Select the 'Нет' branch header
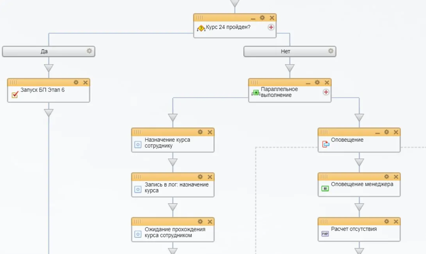This screenshot has height=254, width=426. pyautogui.click(x=285, y=51)
